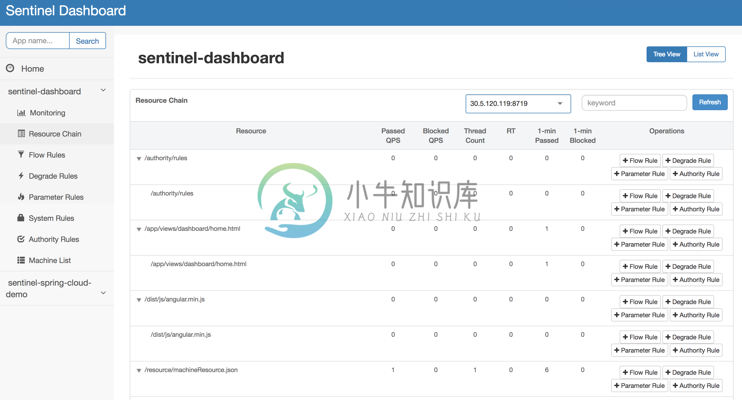The height and width of the screenshot is (400, 742).
Task: Add Parameter Rule for child angular.min.js row
Action: coord(639,350)
